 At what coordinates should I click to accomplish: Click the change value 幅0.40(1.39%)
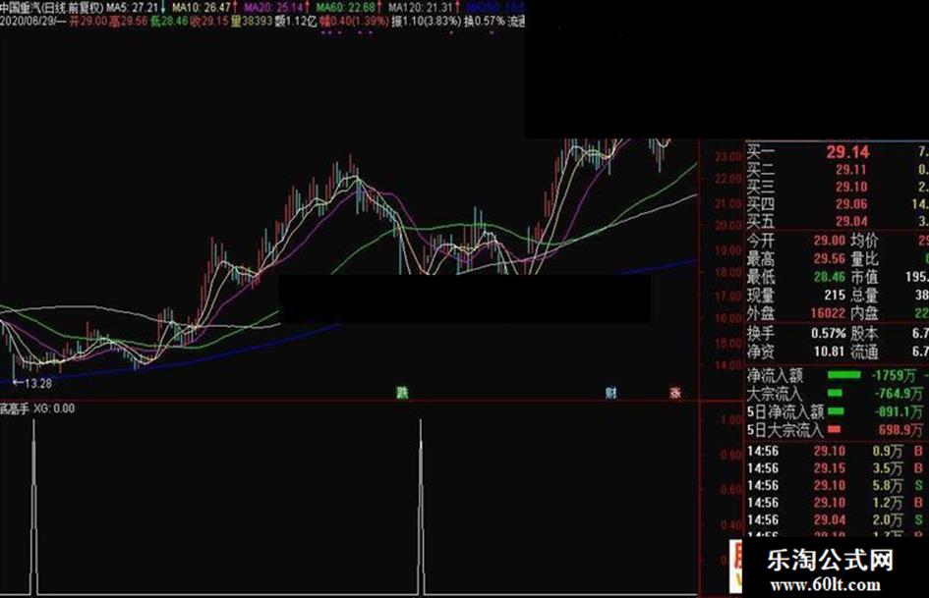[354, 22]
